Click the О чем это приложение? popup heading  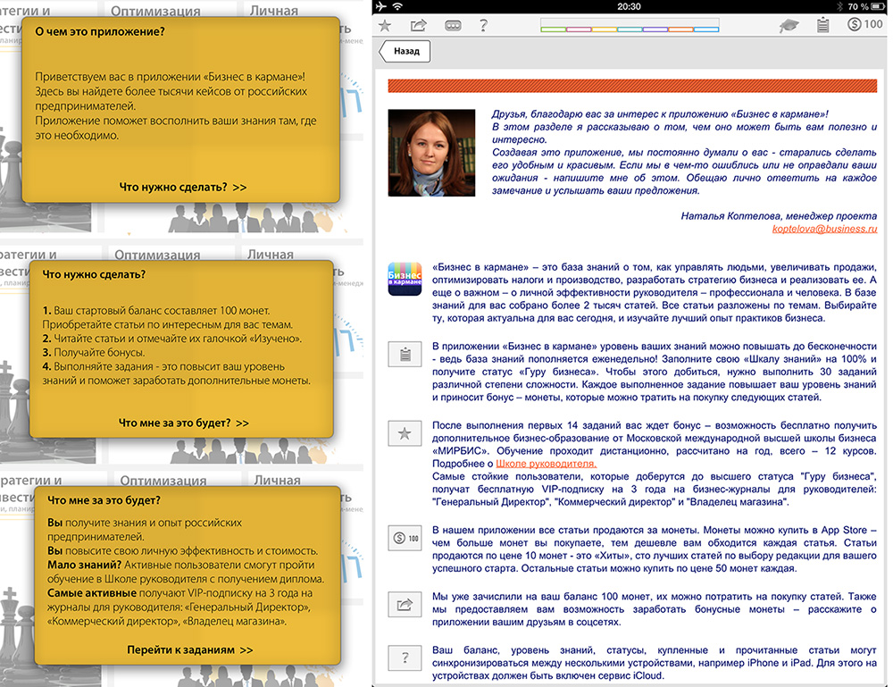pos(100,32)
